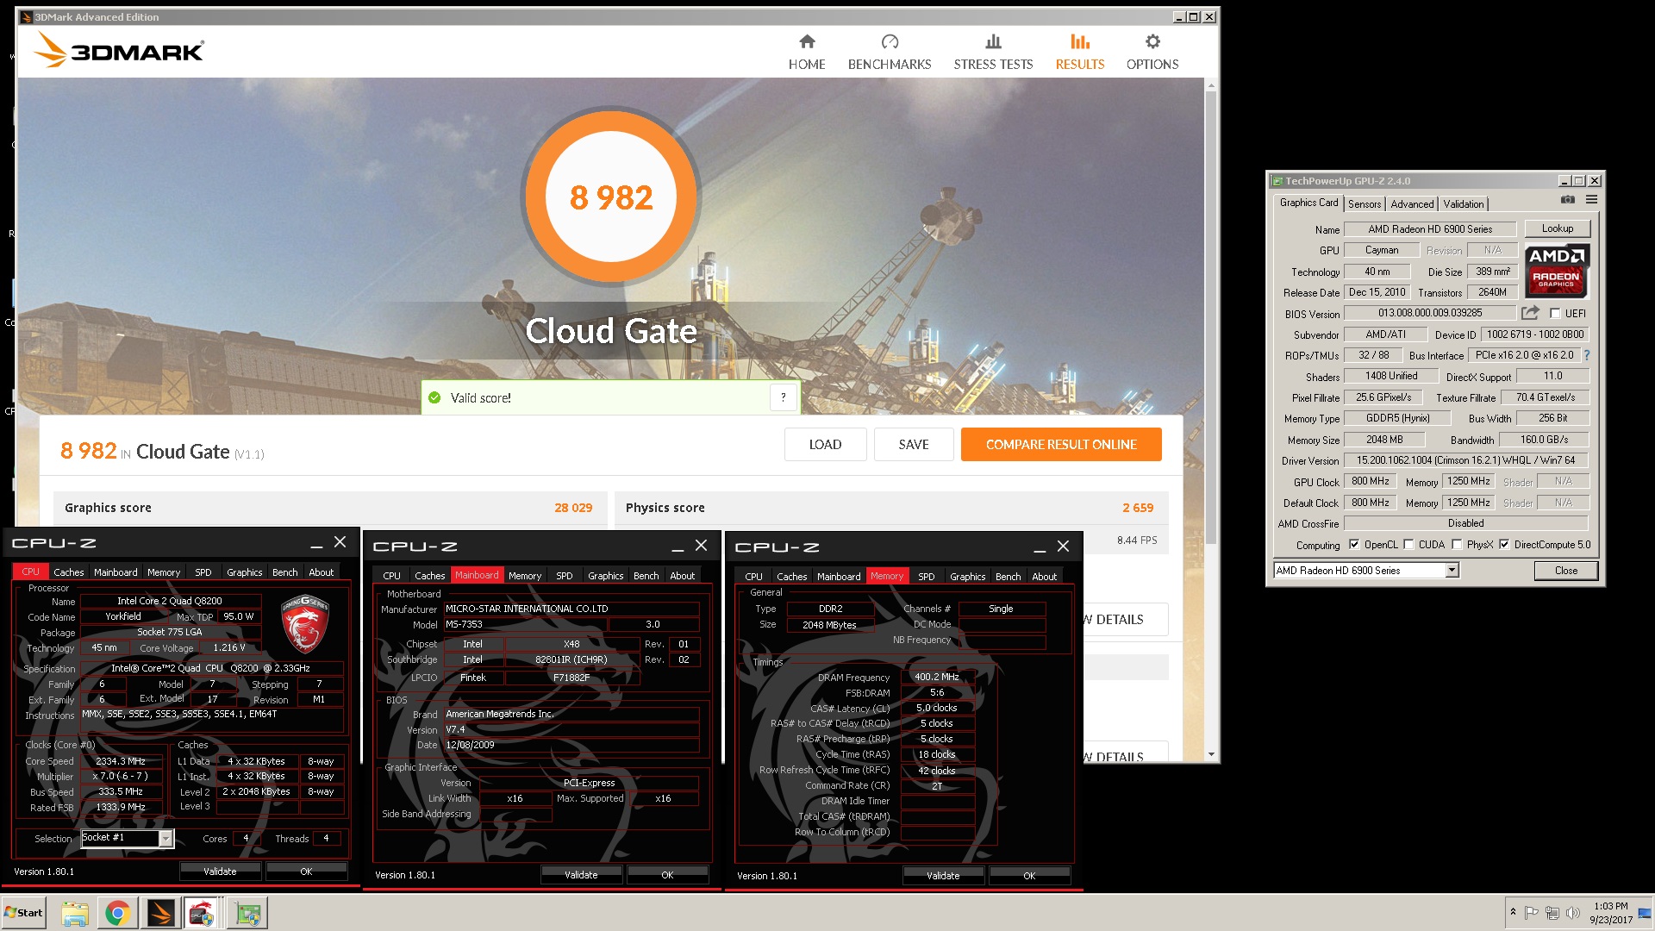Click the 3DMark logo
The height and width of the screenshot is (931, 1655).
tap(119, 51)
